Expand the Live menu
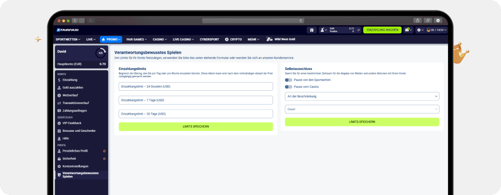The image size is (501, 195). (91, 39)
